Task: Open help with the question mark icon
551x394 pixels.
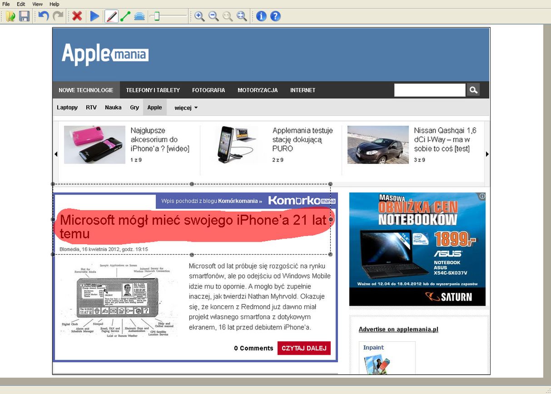Action: click(x=275, y=16)
